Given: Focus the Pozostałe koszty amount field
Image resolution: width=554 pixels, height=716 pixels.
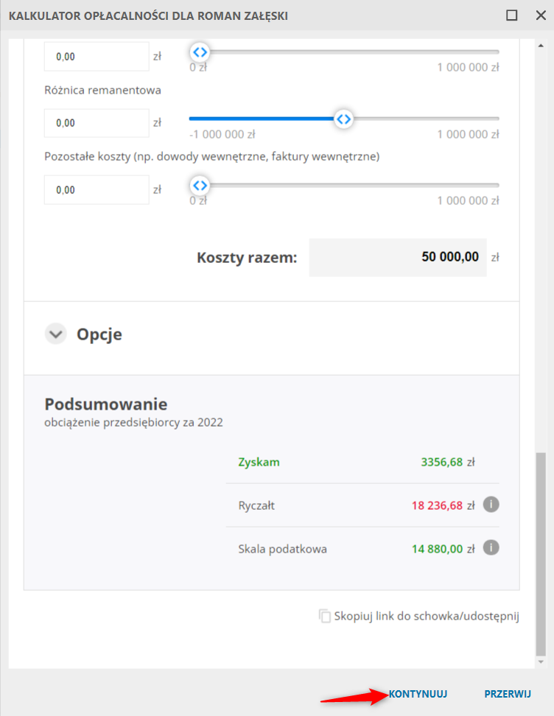Looking at the screenshot, I should (97, 190).
